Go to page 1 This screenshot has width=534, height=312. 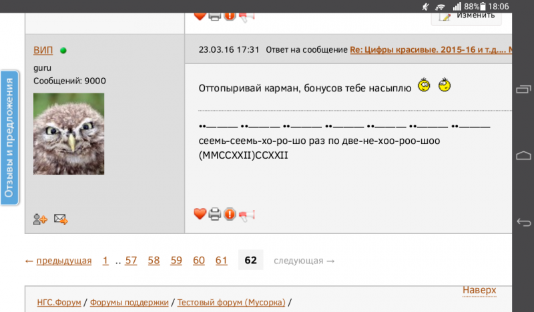[105, 261]
